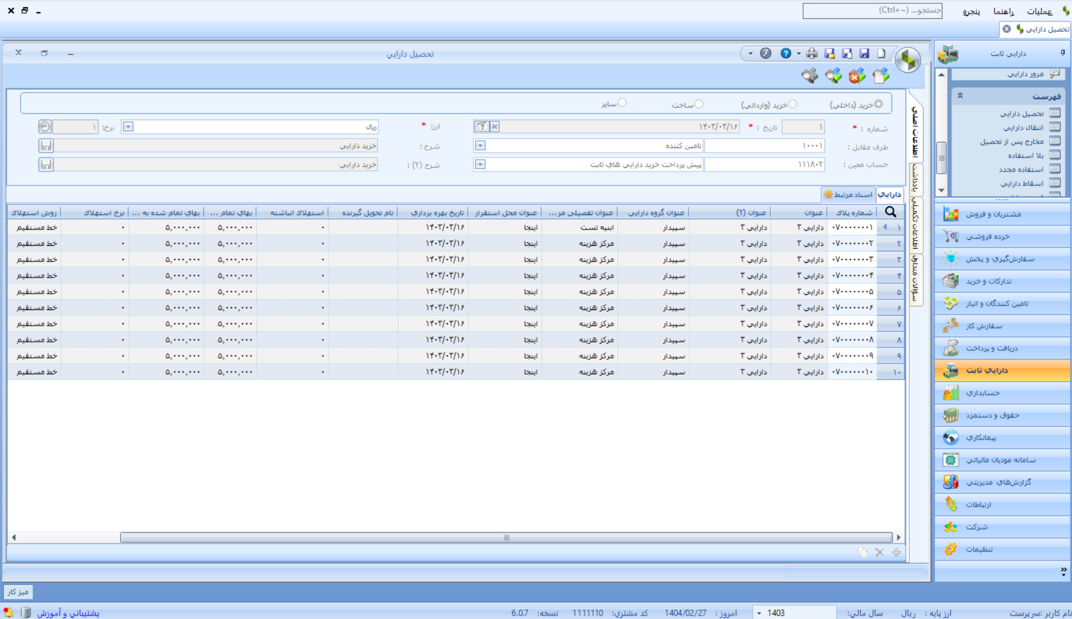The width and height of the screenshot is (1072, 619).
Task: Click the horizontal scrollbar of the asset grid
Action: coord(506,537)
